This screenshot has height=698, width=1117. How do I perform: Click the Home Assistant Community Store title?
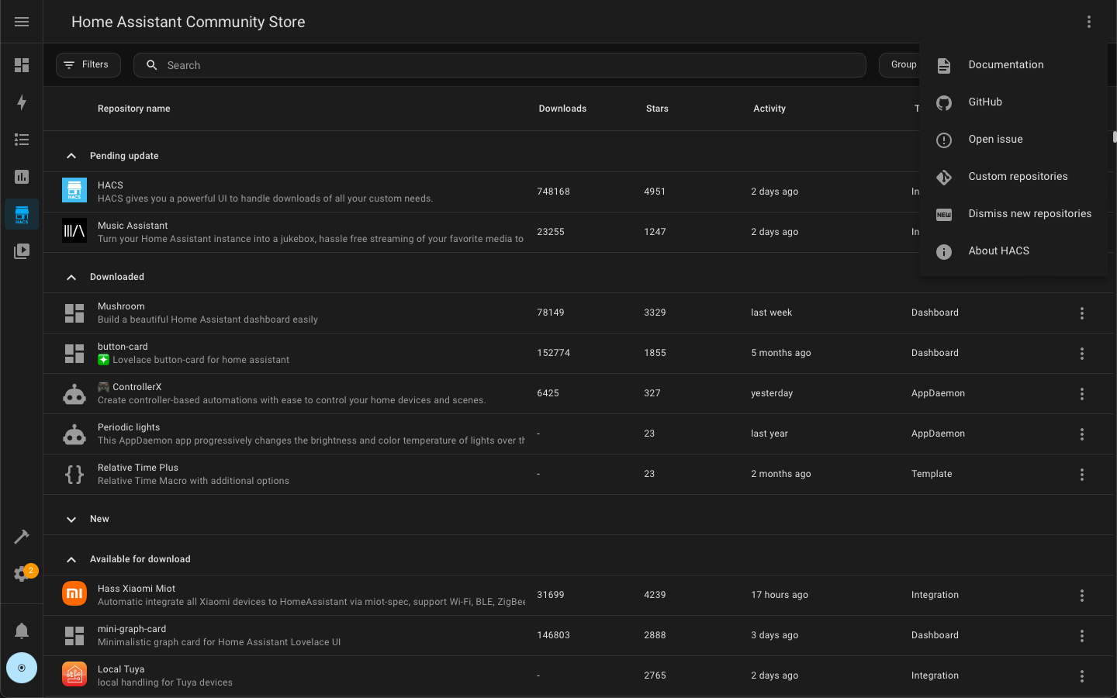188,22
